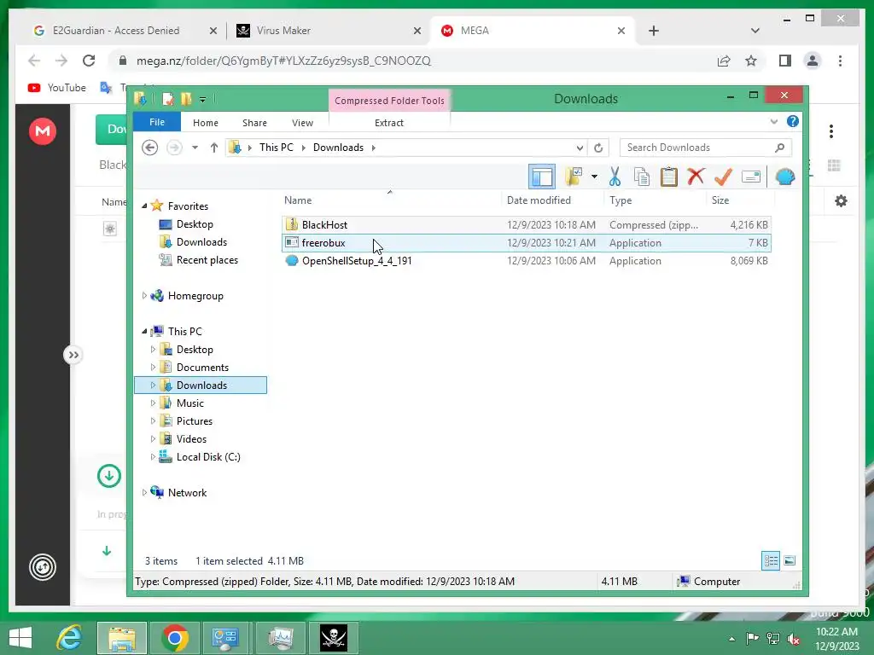The height and width of the screenshot is (655, 874).
Task: Switch to the View ribbon tab
Action: click(302, 123)
